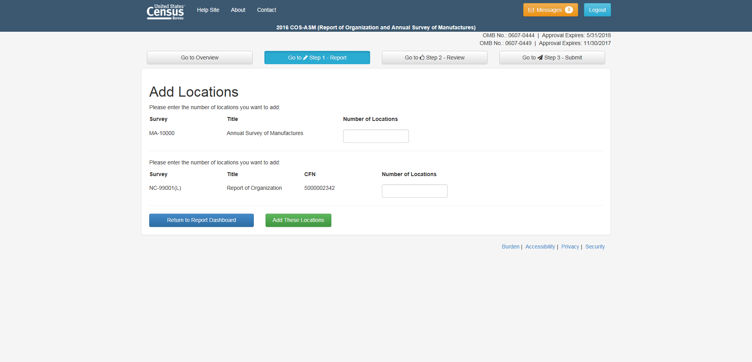Click the pencil icon on Step 1

tap(305, 58)
